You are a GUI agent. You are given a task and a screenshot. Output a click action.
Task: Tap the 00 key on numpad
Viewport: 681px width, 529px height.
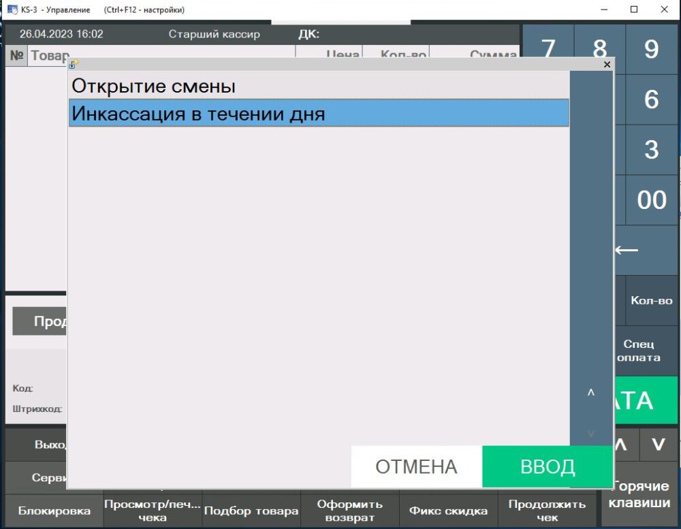coord(652,200)
